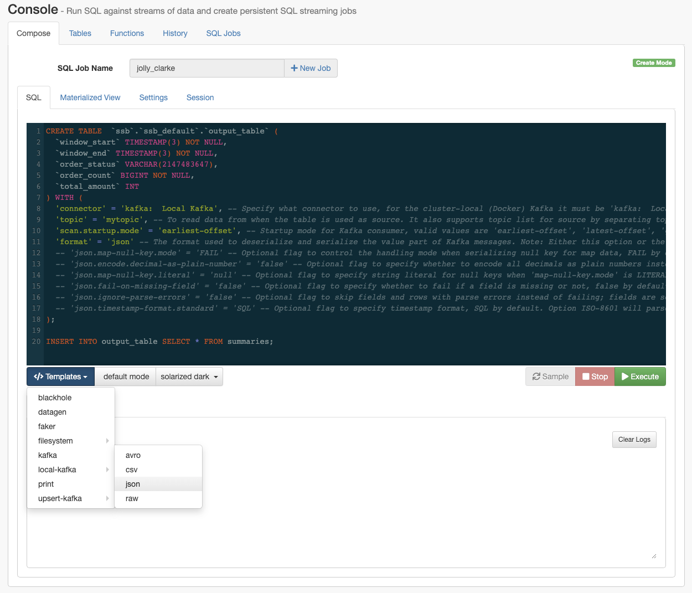
Task: Click the plus icon for New Job
Action: pos(294,68)
